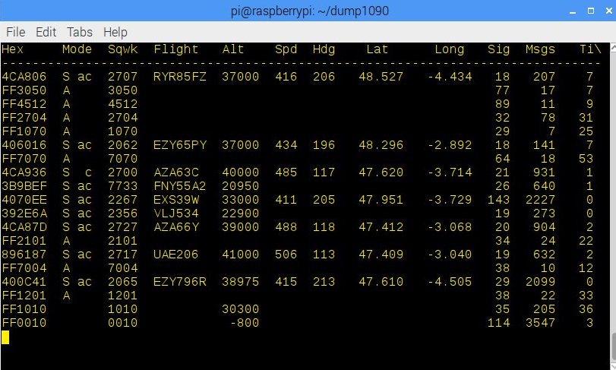The height and width of the screenshot is (370, 616).
Task: Close the dump1090 terminal window
Action: point(608,11)
